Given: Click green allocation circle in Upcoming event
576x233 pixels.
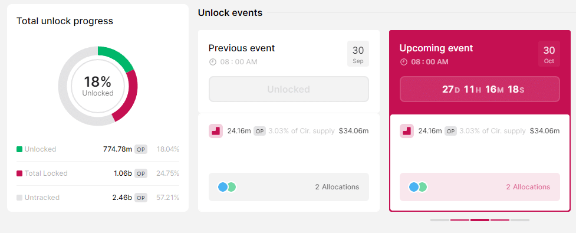Looking at the screenshot, I should tap(423, 187).
